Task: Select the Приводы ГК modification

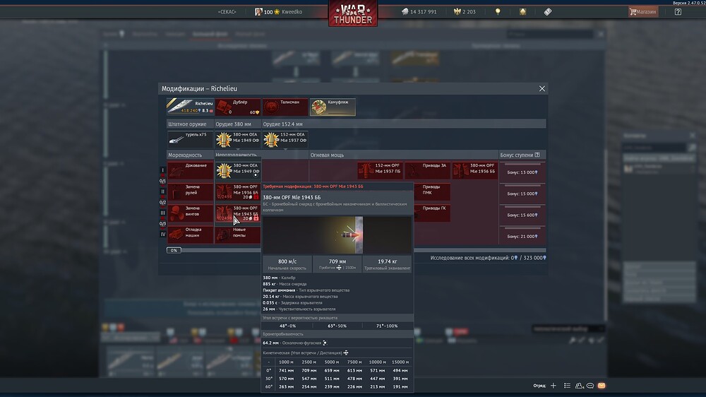Action: click(432, 213)
